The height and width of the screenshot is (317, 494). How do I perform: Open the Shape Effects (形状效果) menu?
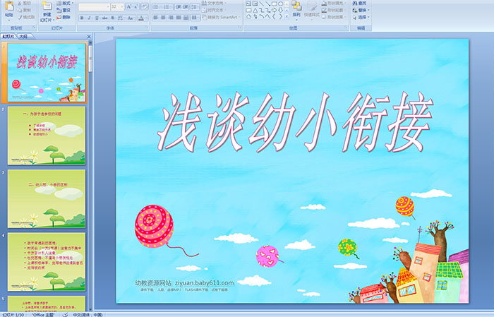(x=334, y=17)
